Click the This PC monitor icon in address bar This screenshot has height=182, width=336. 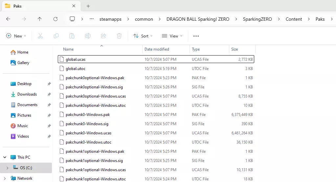[x=72, y=19]
